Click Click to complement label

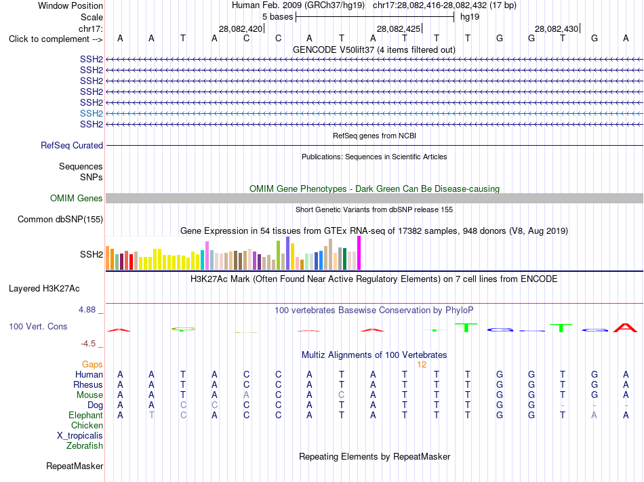pyautogui.click(x=56, y=39)
